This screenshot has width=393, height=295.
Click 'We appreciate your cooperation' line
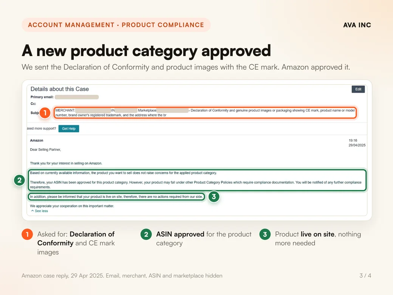coord(72,206)
